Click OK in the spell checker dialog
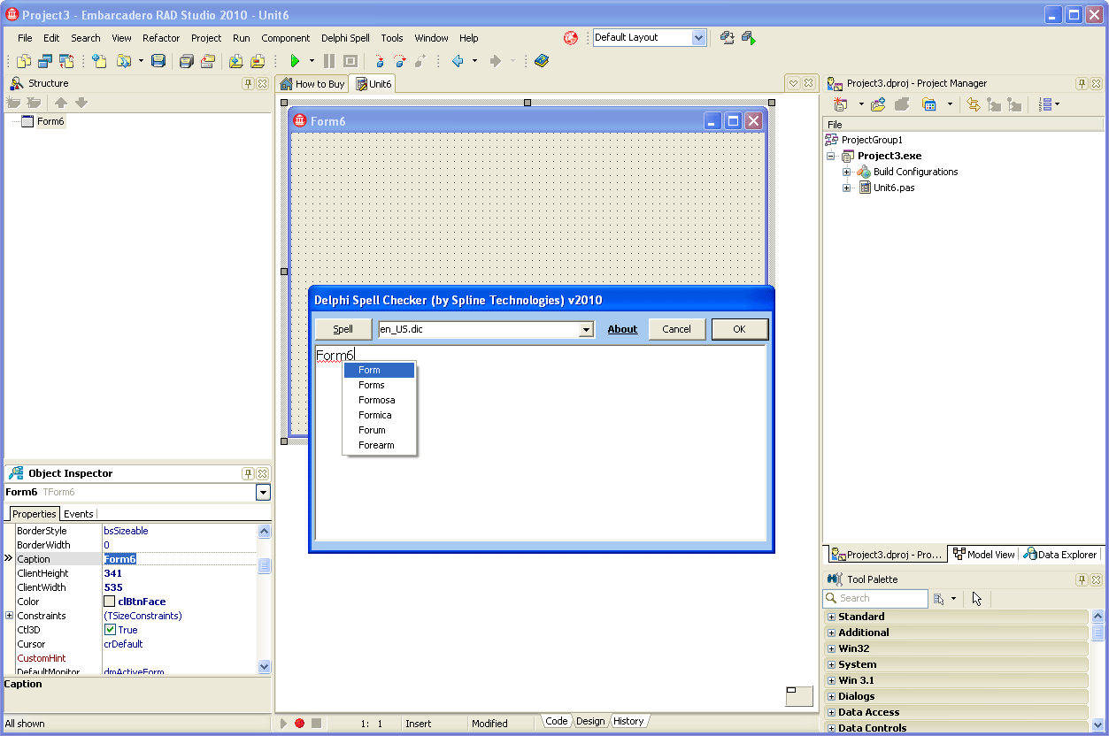Image resolution: width=1109 pixels, height=736 pixels. point(740,329)
